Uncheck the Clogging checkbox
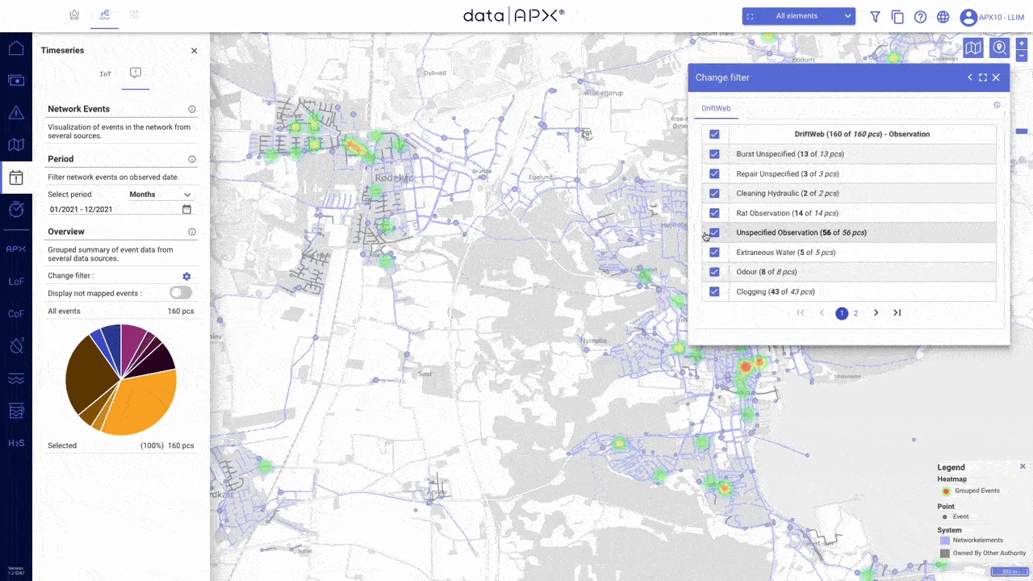 pos(714,291)
